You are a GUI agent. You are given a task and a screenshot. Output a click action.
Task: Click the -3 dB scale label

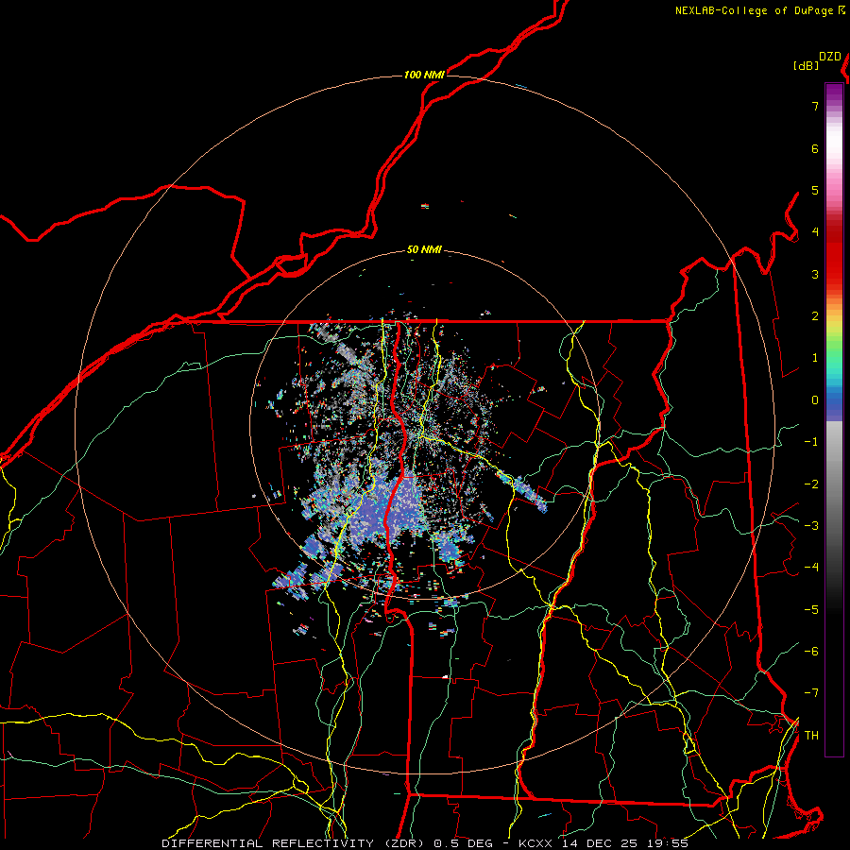click(811, 525)
